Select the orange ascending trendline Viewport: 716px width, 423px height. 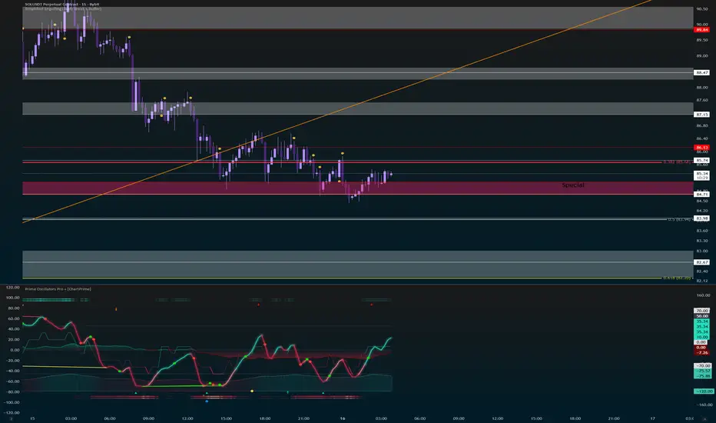338,111
